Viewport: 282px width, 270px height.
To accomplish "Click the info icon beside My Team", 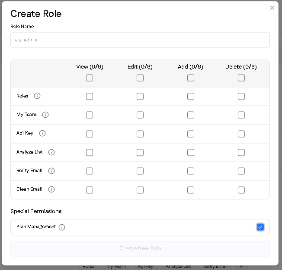I will [45, 115].
